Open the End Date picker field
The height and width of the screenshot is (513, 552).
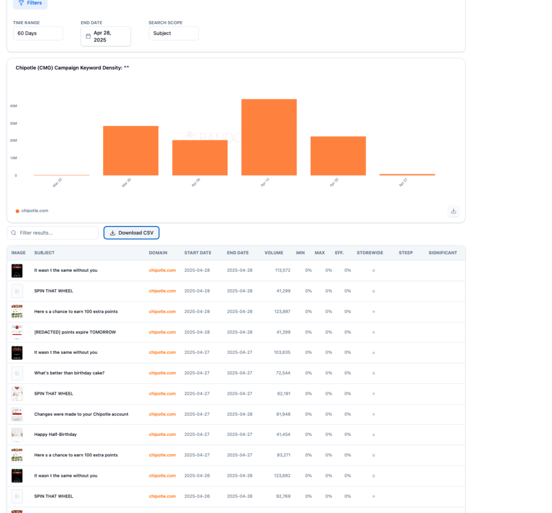click(106, 36)
